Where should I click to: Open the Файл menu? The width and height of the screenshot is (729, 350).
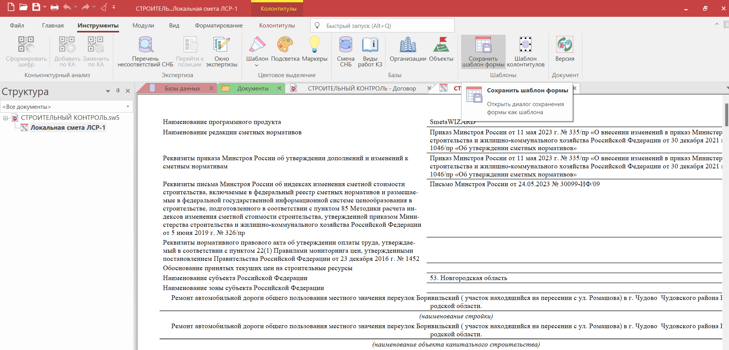[17, 26]
